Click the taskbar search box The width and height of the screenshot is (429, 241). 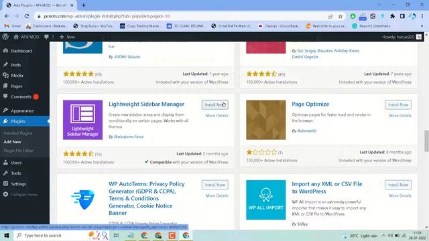[62, 235]
